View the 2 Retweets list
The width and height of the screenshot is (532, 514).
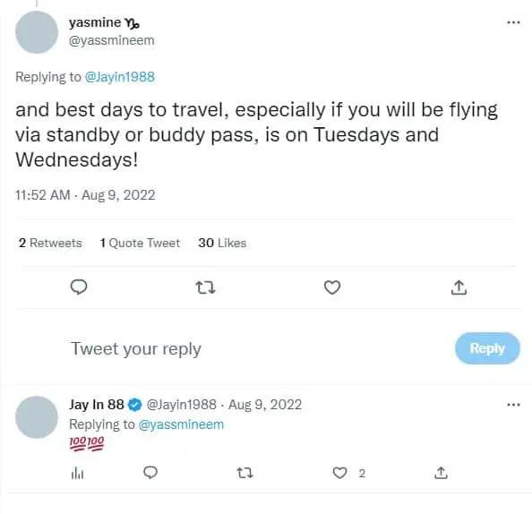(50, 243)
